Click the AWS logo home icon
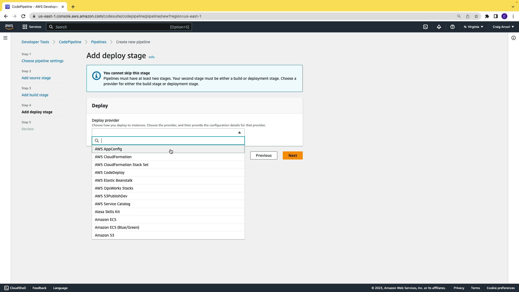519x292 pixels. (9, 27)
